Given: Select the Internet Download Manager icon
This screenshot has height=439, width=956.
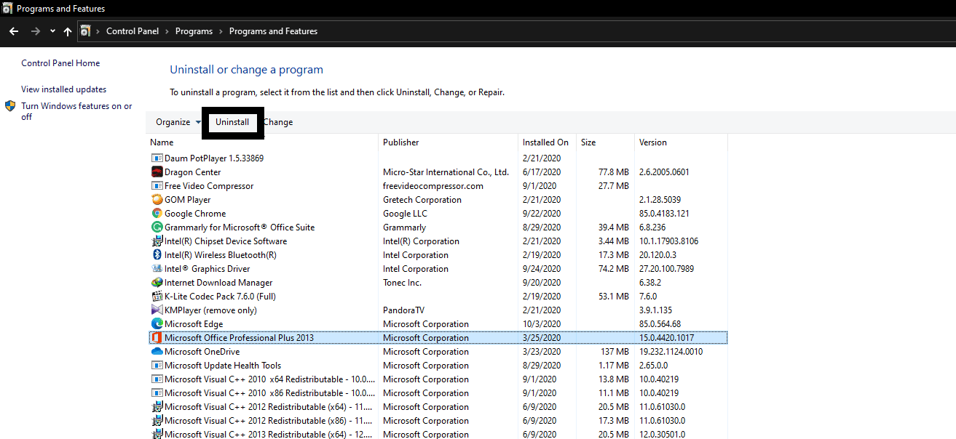Looking at the screenshot, I should point(157,283).
